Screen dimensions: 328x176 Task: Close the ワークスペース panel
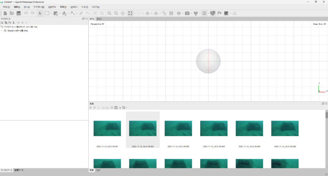tap(86, 19)
